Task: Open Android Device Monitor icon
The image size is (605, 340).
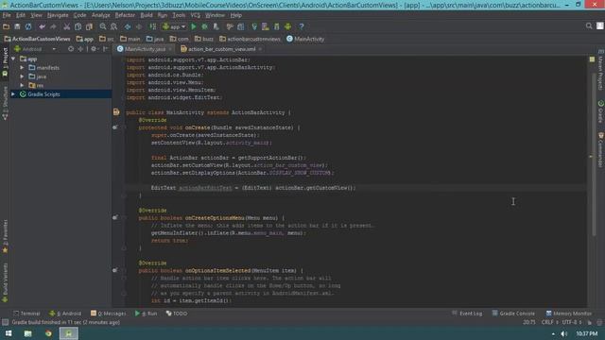Action: click(287, 26)
